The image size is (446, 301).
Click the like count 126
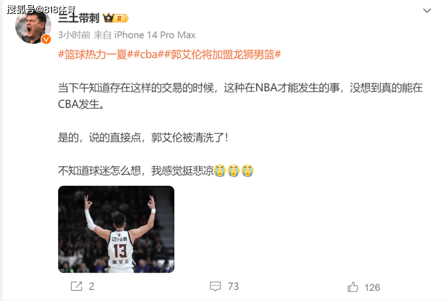(372, 288)
